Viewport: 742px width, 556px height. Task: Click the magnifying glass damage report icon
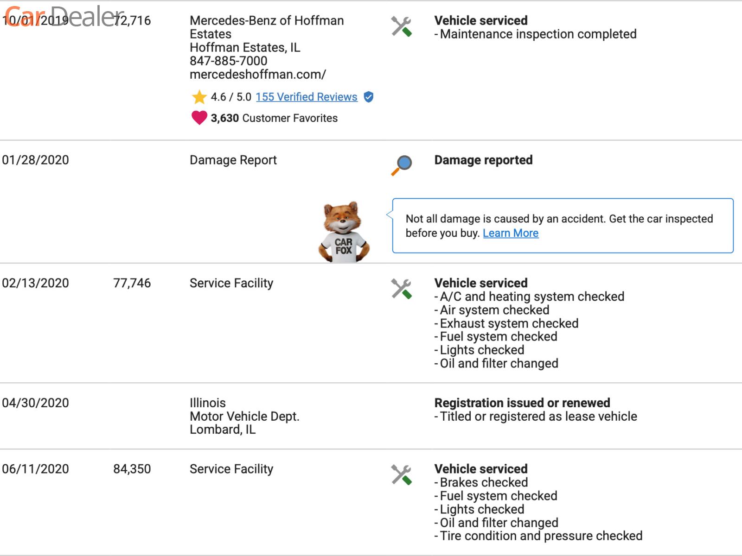click(x=402, y=165)
